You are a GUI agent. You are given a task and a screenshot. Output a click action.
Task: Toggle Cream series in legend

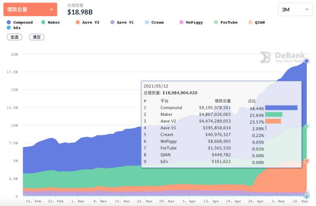click(x=154, y=22)
